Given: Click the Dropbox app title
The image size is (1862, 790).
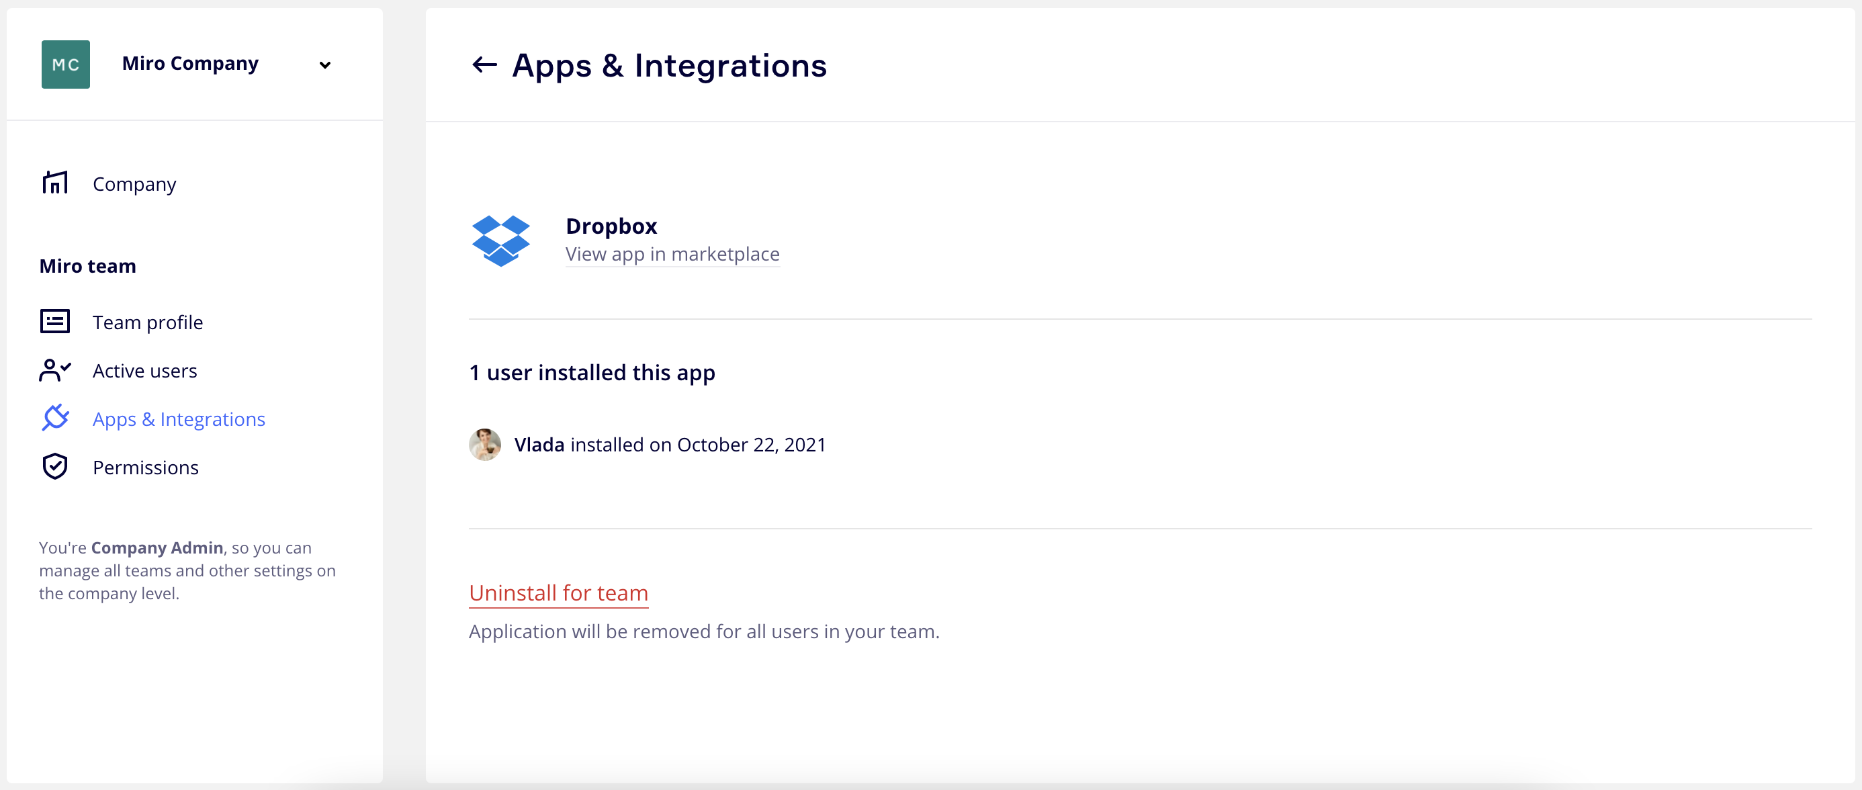Looking at the screenshot, I should (x=611, y=226).
